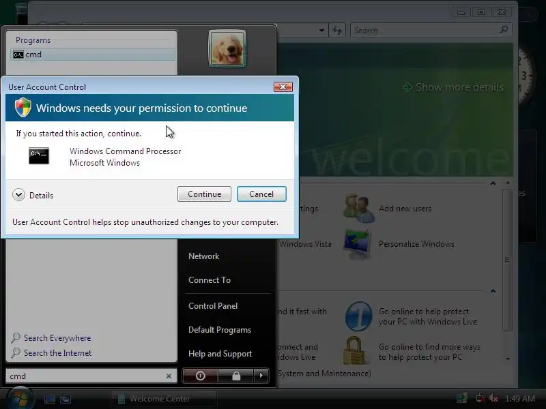The height and width of the screenshot is (409, 546).
Task: Open Network from Start menu
Action: coord(203,256)
